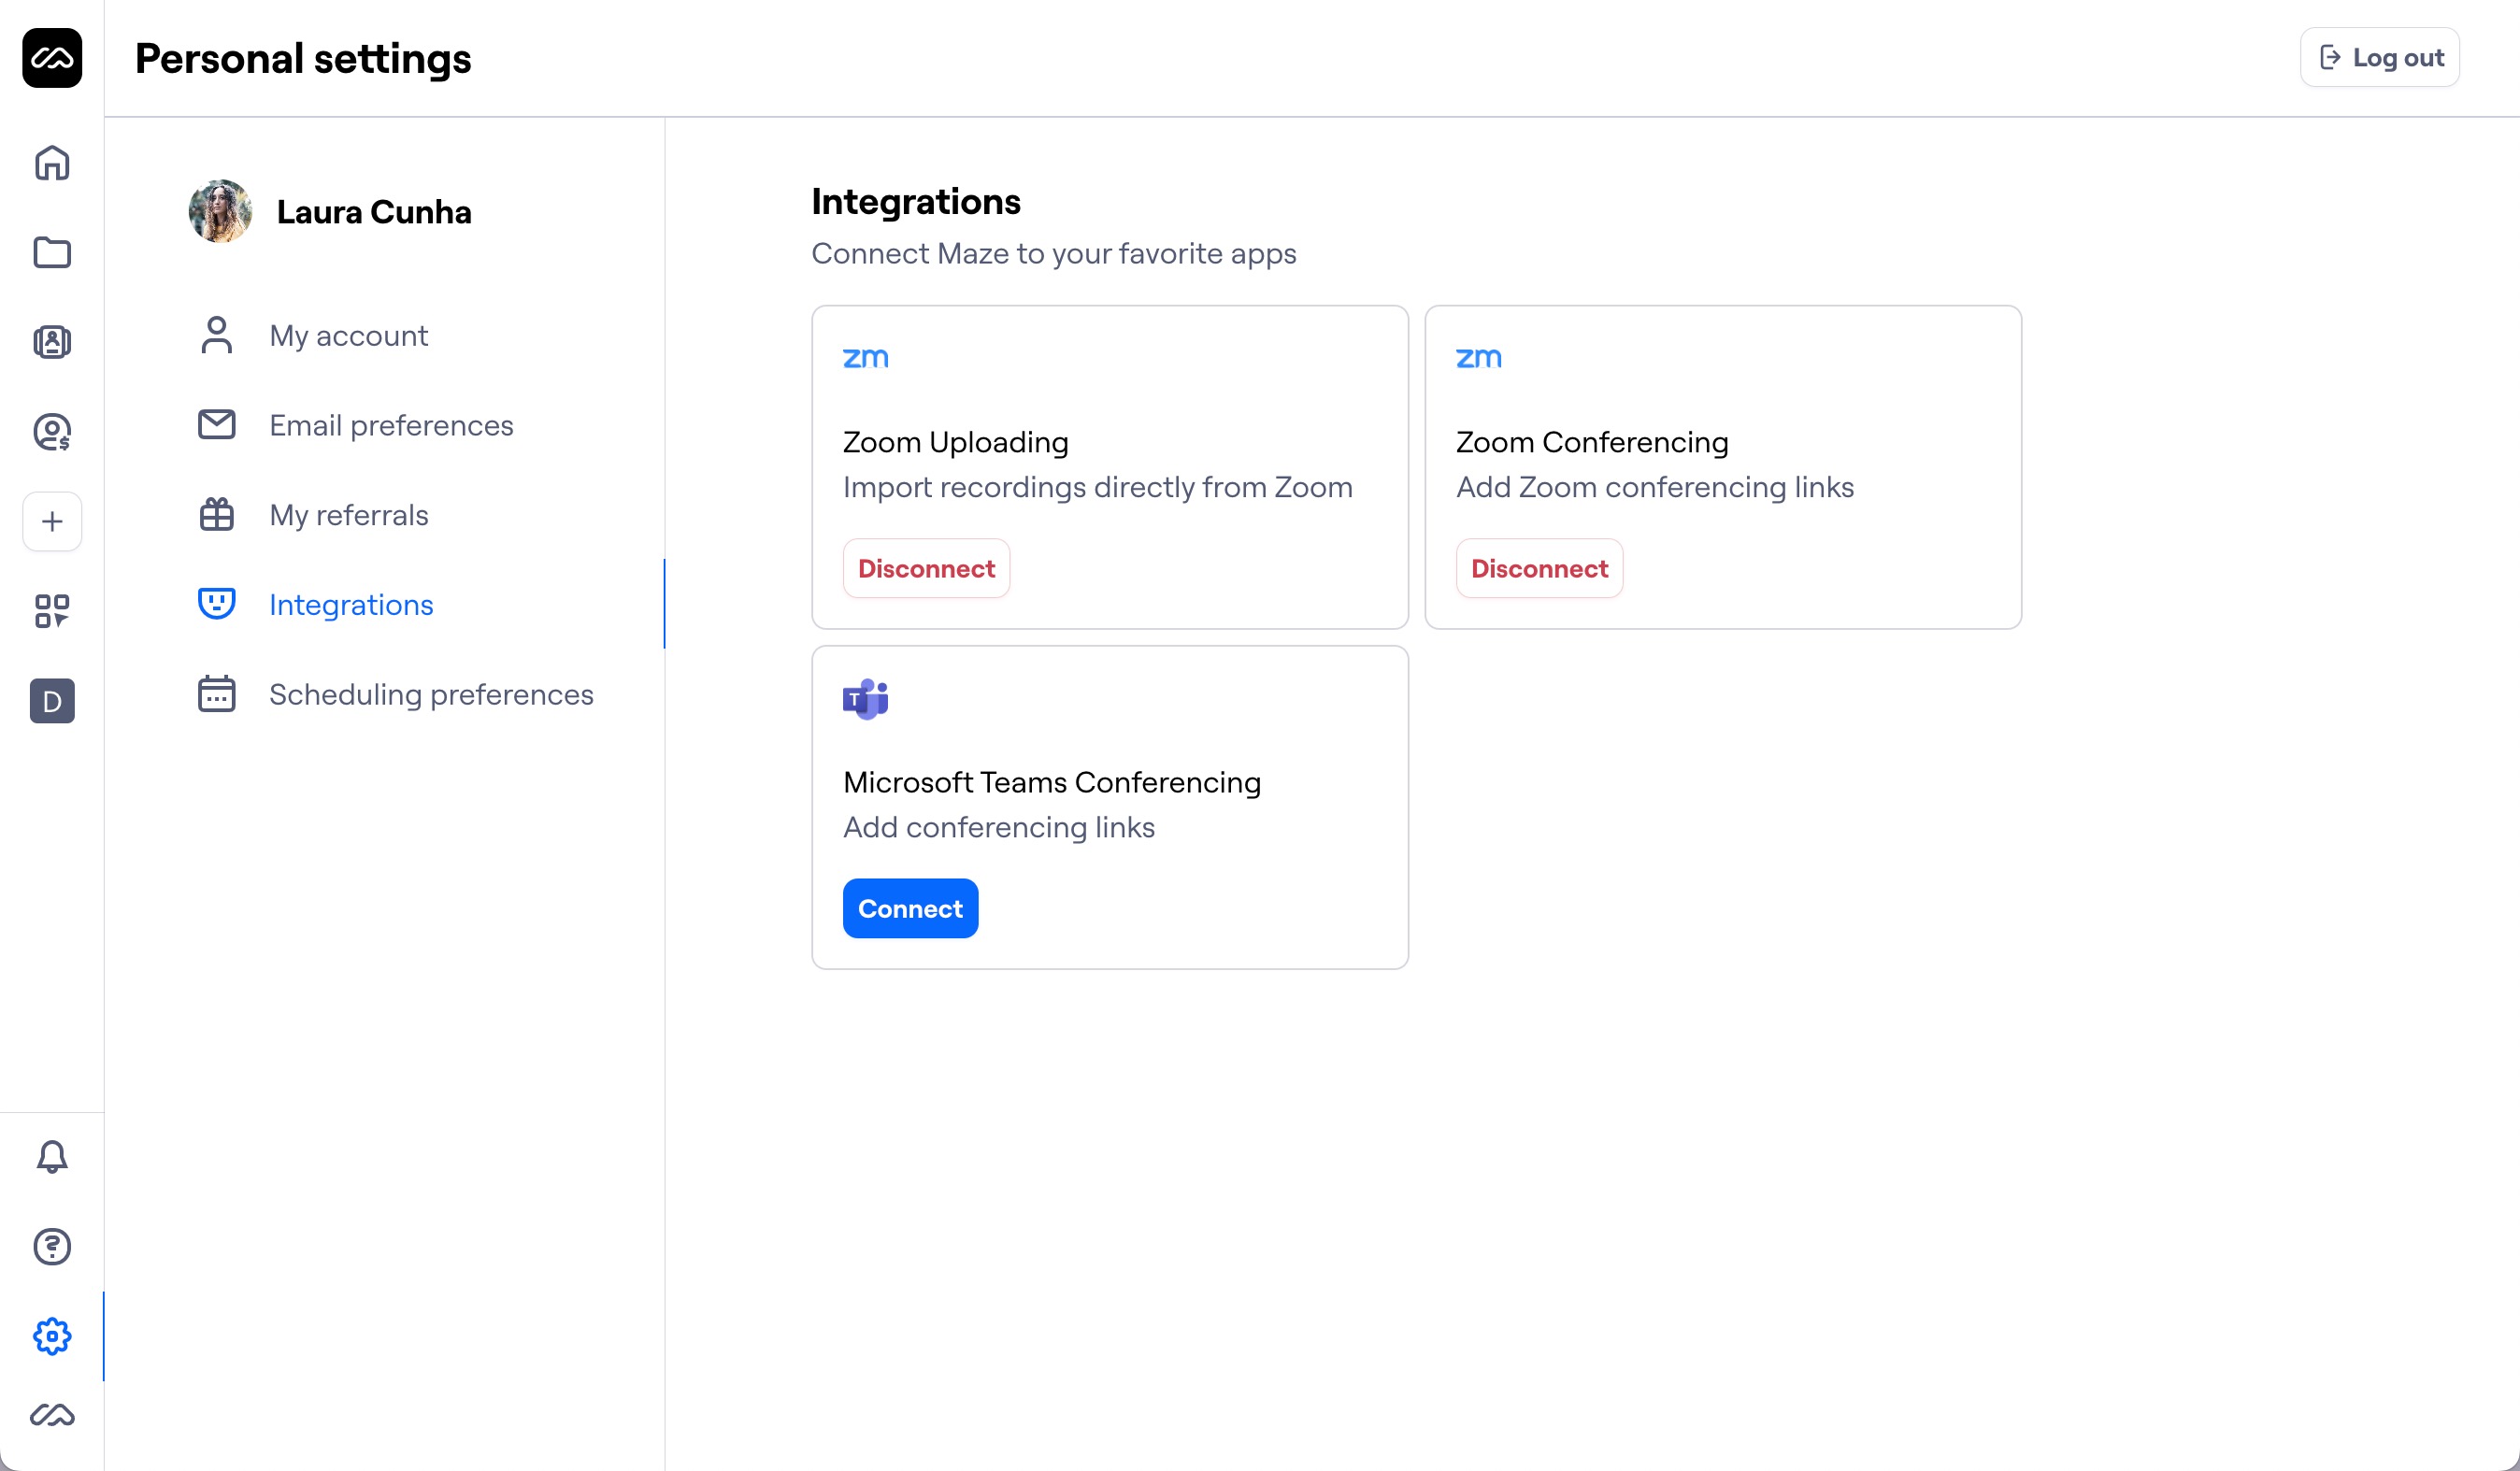Disconnect the Zoom Uploading integration

(925, 568)
